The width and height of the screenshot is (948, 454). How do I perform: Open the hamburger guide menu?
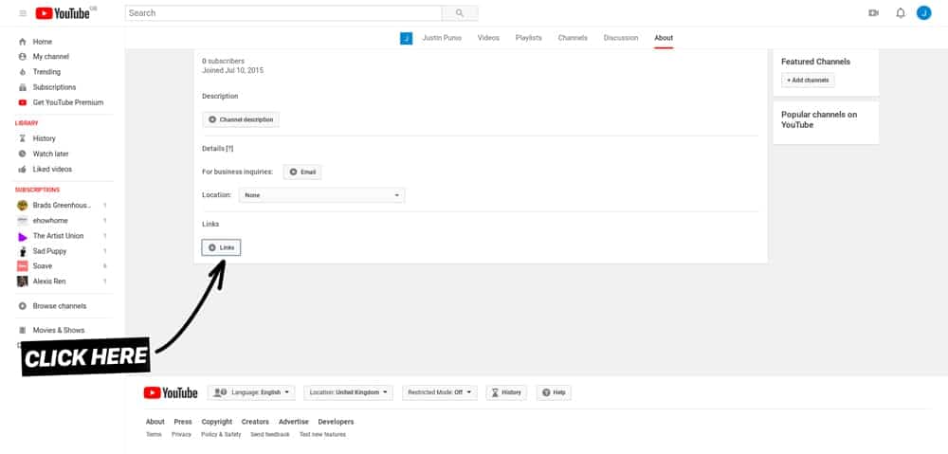(x=23, y=13)
